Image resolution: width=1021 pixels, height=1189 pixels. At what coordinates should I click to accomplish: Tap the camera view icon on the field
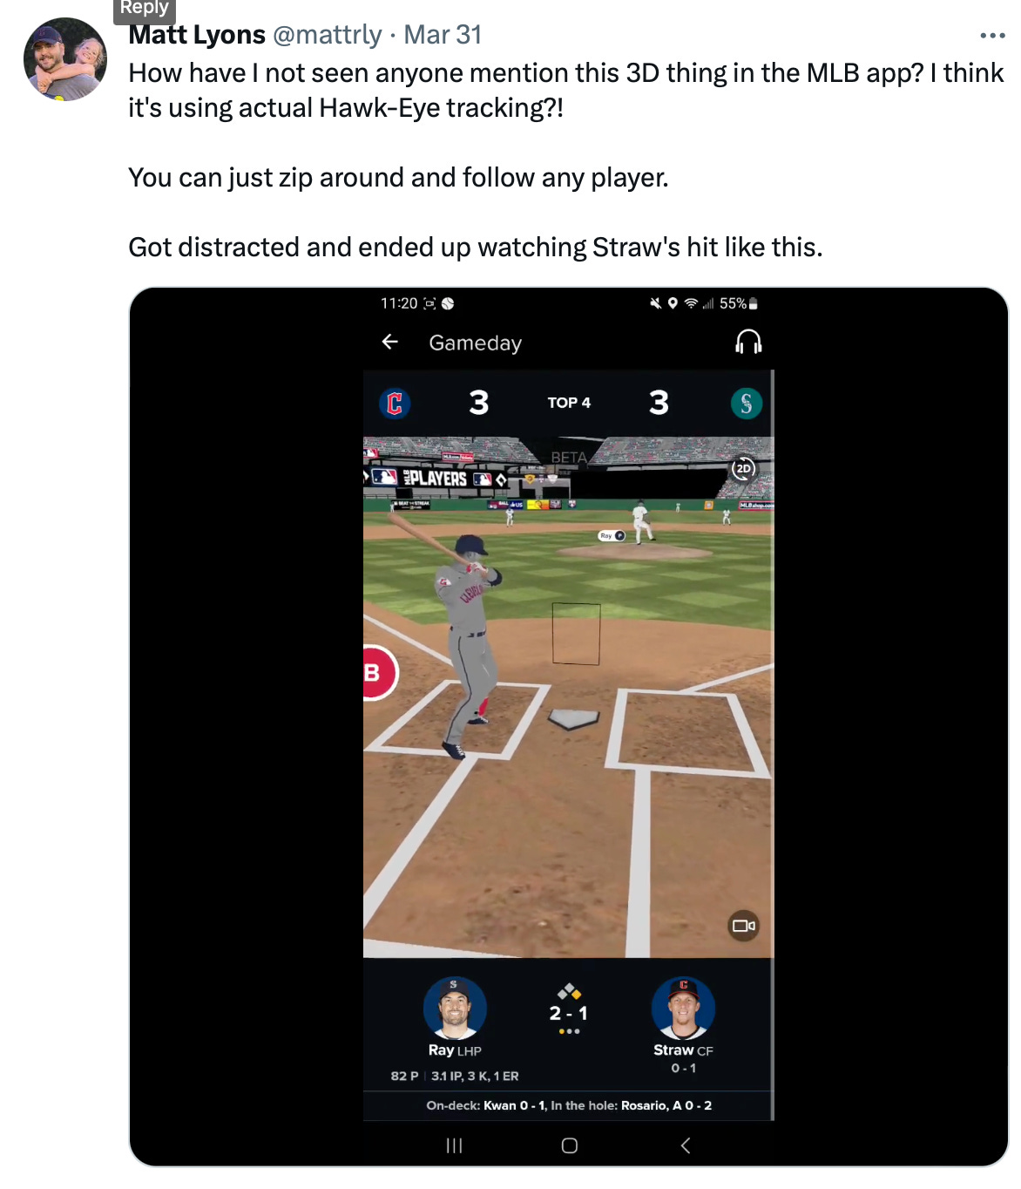click(x=744, y=926)
